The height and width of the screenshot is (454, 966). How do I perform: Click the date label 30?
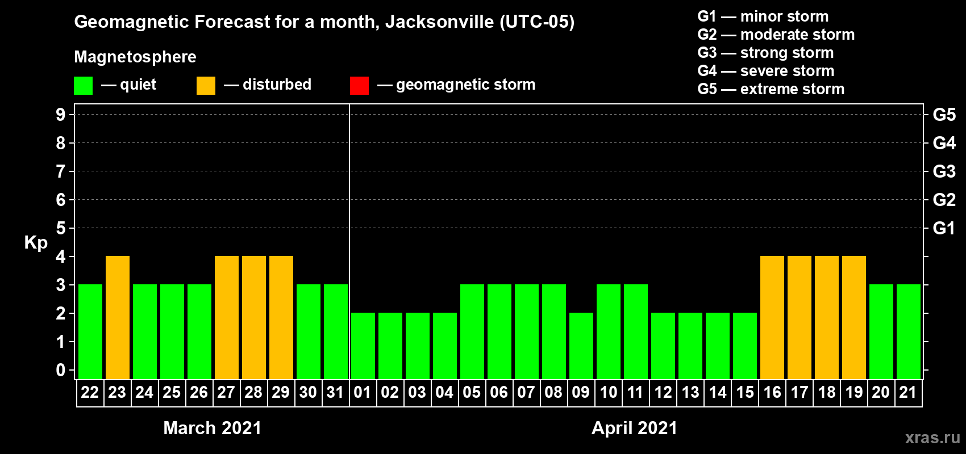pos(308,392)
